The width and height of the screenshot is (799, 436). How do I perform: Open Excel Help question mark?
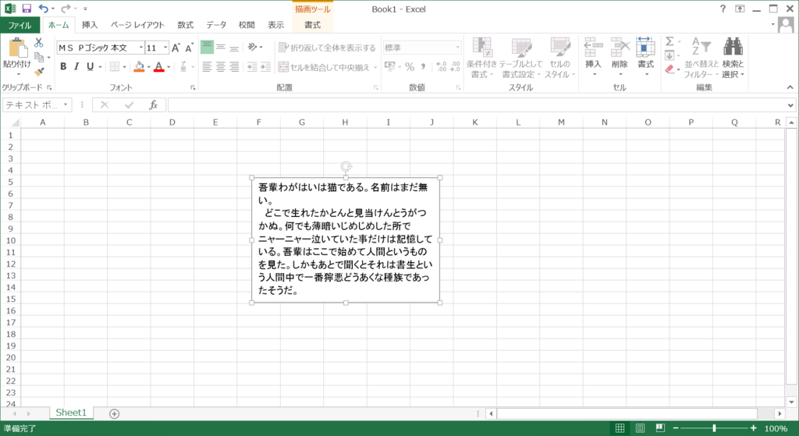pos(723,9)
